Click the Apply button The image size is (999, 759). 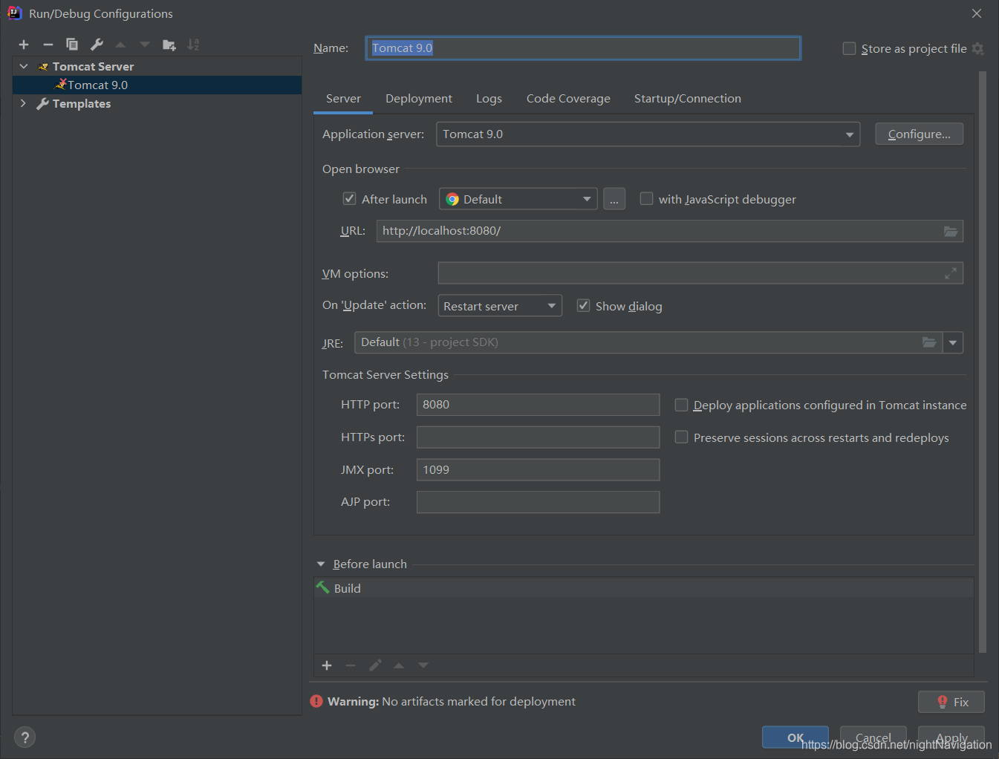tap(951, 737)
